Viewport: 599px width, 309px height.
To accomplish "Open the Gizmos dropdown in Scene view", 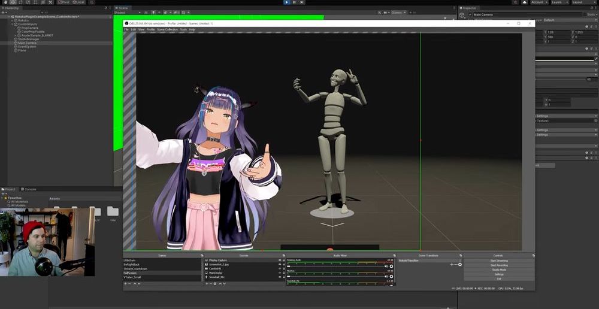I will [398, 13].
